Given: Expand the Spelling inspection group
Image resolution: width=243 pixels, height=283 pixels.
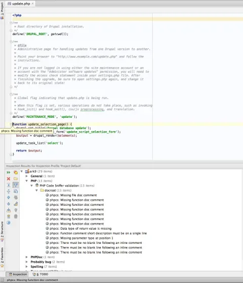Looking at the screenshot, I should [27, 267].
